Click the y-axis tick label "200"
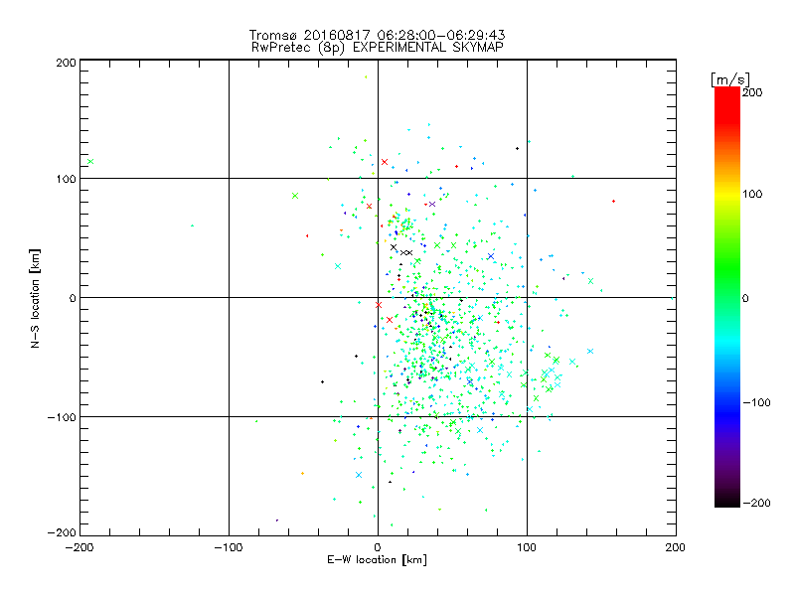 [x=66, y=63]
